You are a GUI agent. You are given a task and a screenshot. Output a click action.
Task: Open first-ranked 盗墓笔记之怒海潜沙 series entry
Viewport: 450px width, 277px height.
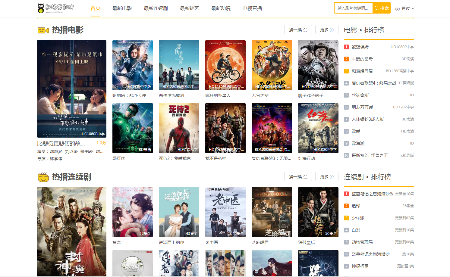(x=373, y=194)
